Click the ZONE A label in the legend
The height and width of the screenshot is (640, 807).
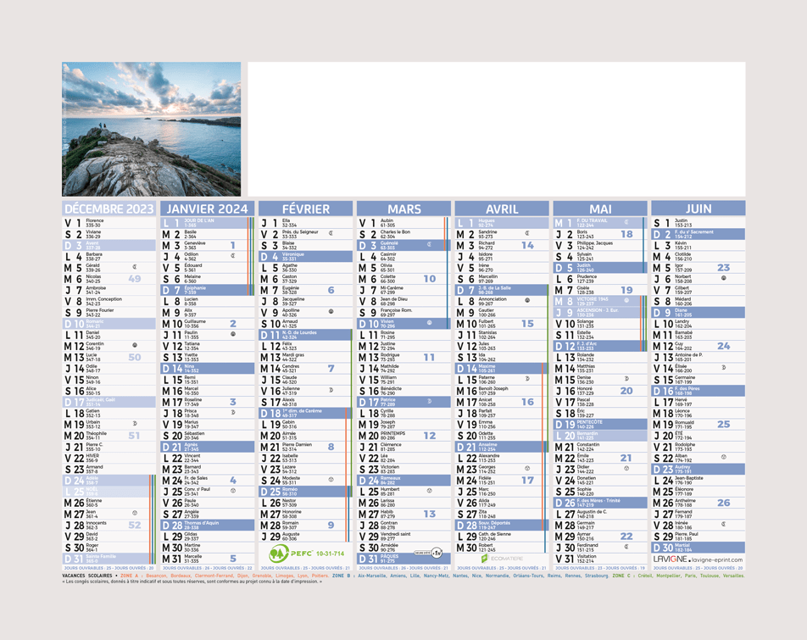click(x=129, y=576)
